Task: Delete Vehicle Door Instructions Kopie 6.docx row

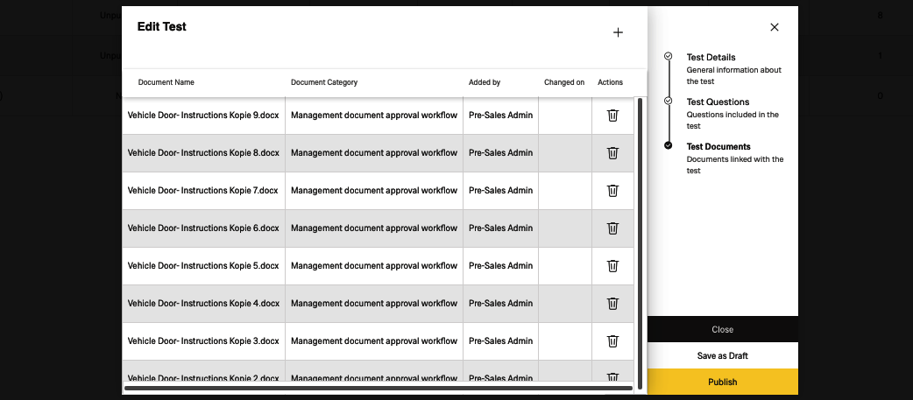Action: click(613, 228)
